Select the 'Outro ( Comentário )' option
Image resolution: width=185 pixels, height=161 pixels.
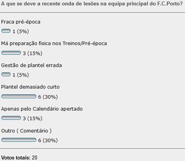coord(26,131)
